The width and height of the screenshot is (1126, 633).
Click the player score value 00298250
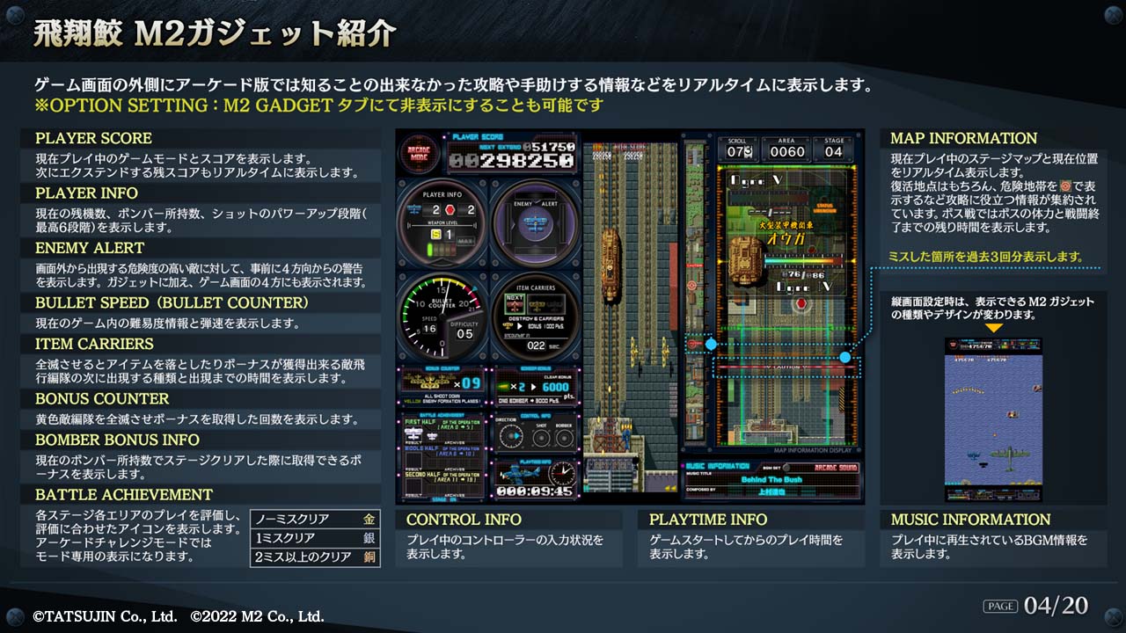click(x=511, y=162)
